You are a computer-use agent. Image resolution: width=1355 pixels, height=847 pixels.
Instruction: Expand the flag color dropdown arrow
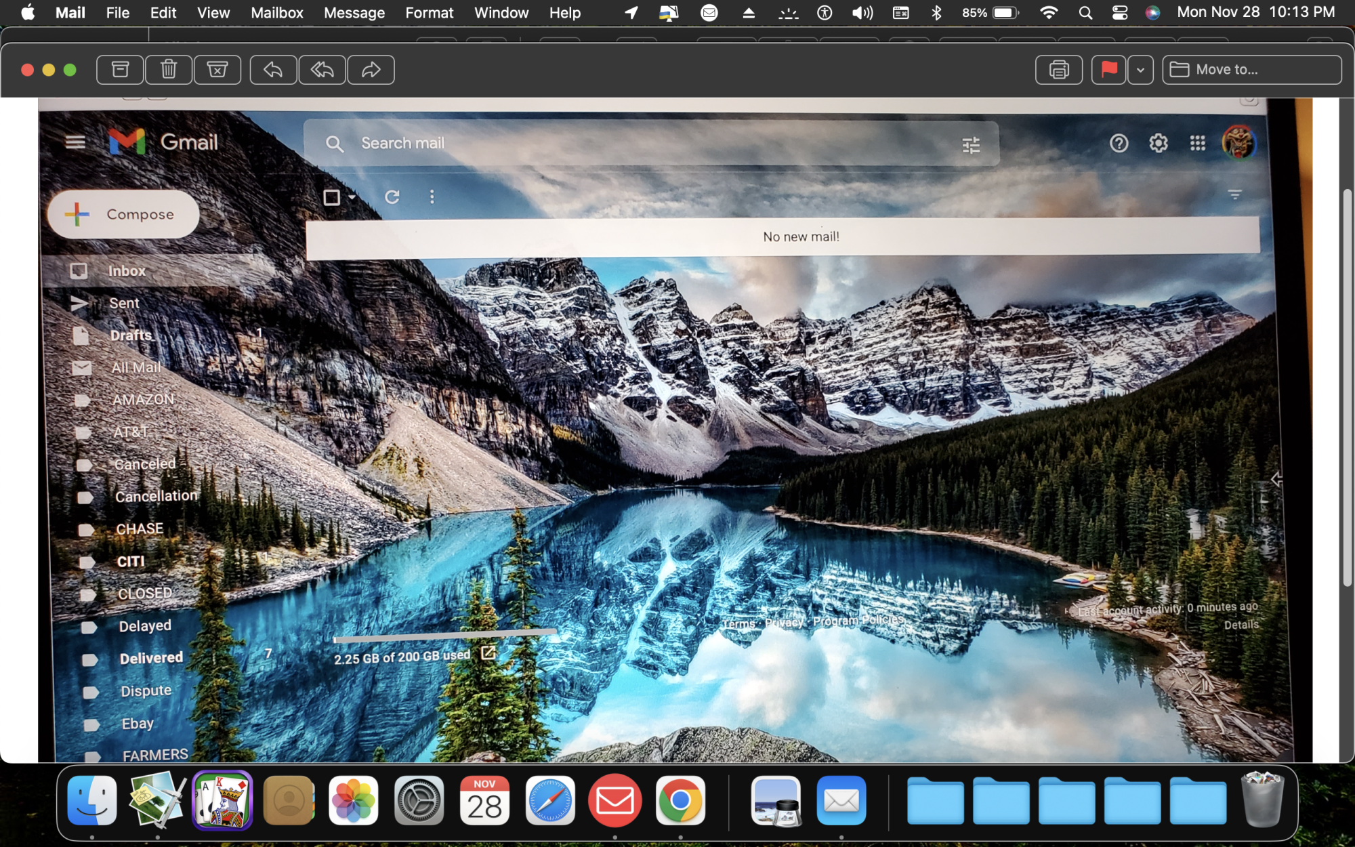tap(1141, 70)
